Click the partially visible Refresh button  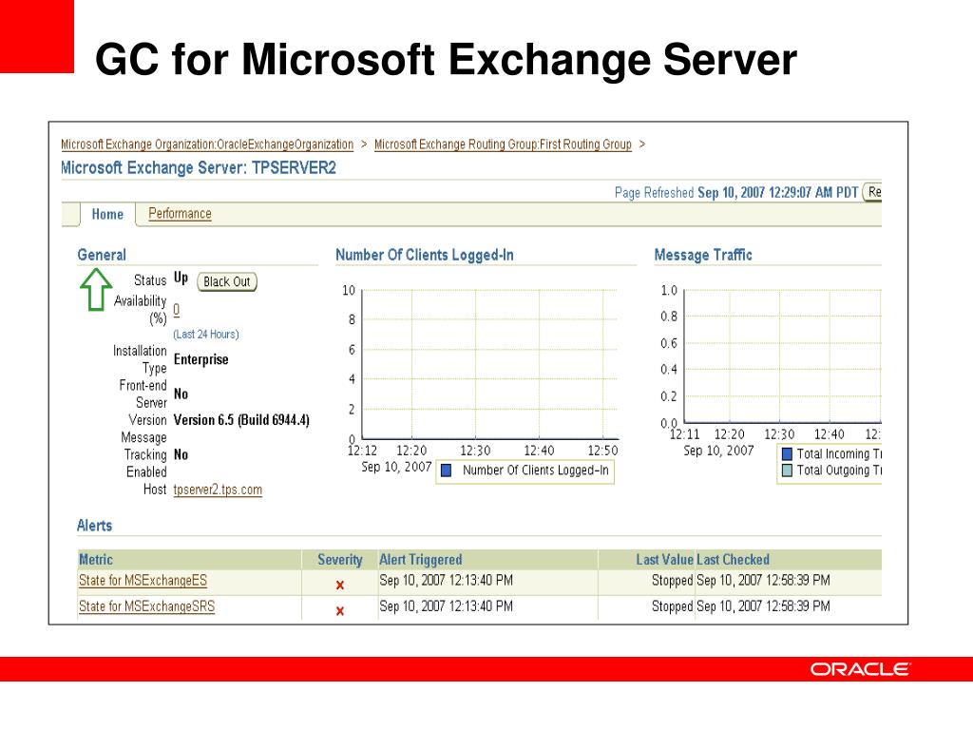click(x=872, y=192)
